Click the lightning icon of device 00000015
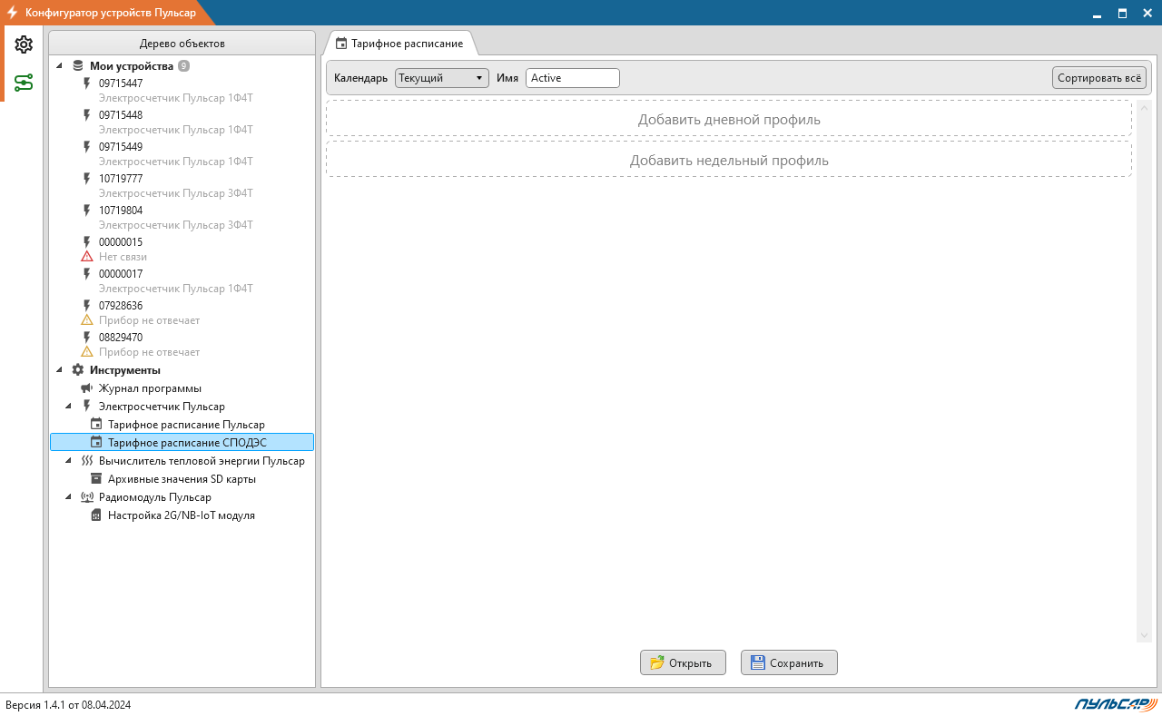 tap(87, 242)
